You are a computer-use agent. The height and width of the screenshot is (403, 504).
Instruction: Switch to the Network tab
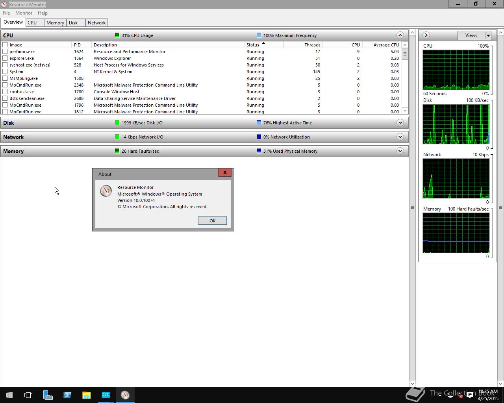tap(96, 23)
